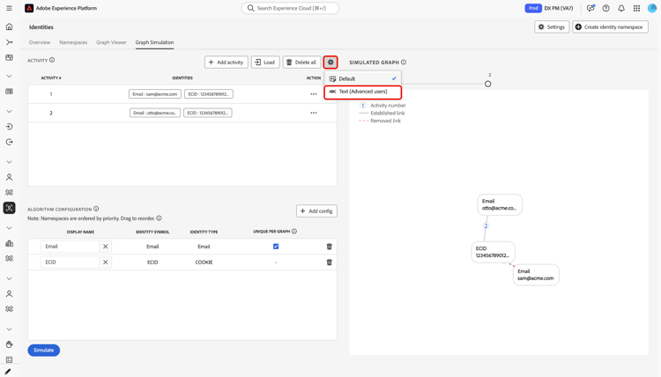Click the ECID display name input
The width and height of the screenshot is (661, 377).
[x=70, y=262]
